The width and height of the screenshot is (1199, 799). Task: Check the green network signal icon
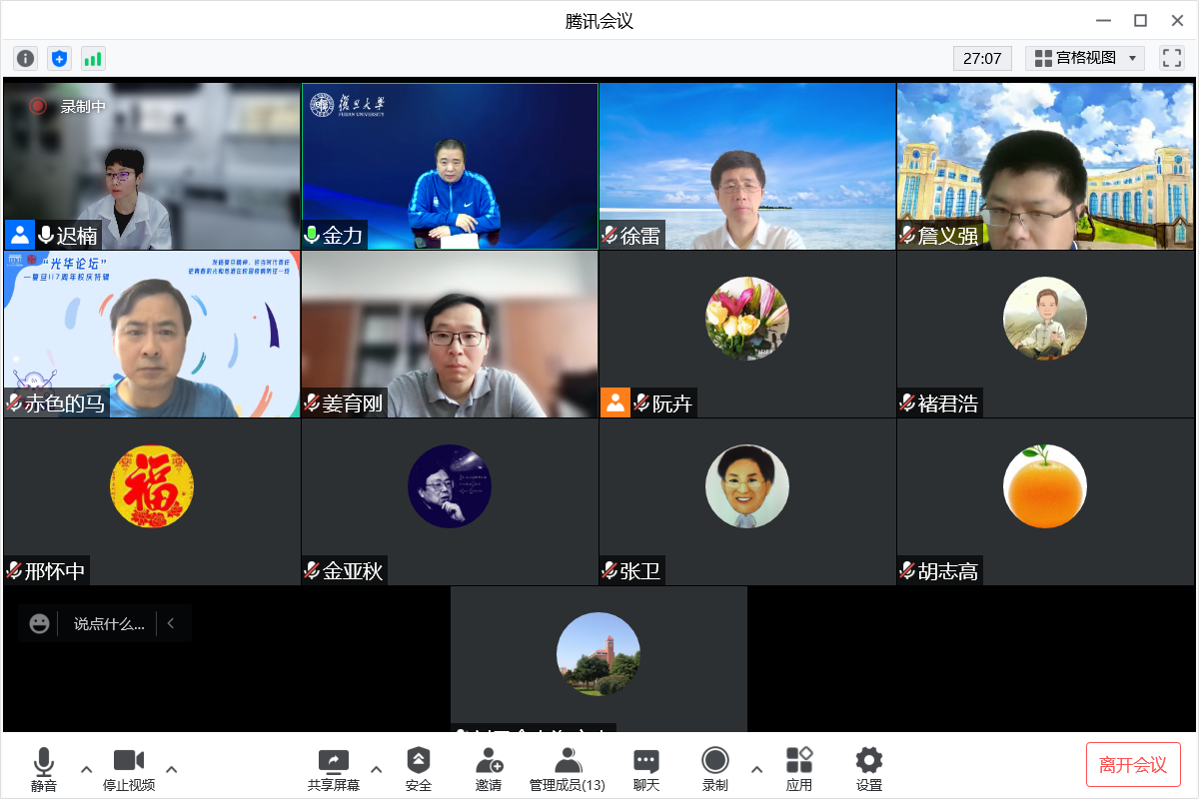coord(93,59)
